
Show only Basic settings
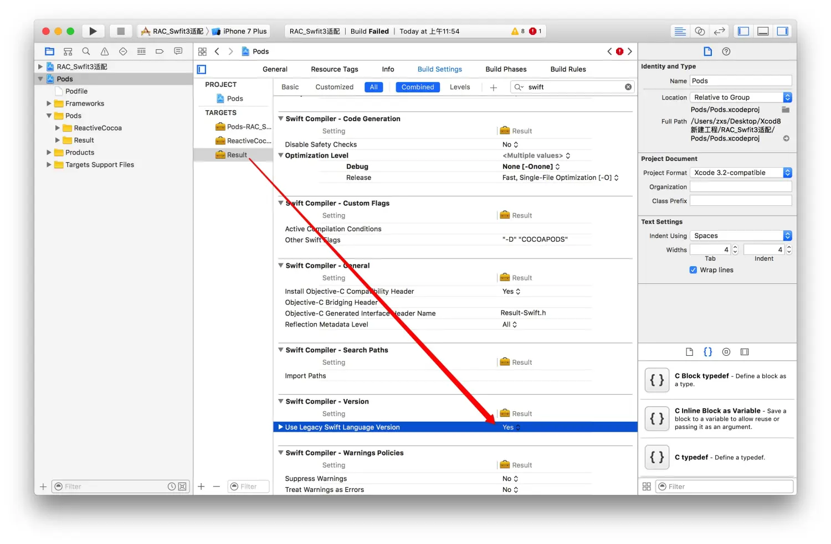pos(290,87)
